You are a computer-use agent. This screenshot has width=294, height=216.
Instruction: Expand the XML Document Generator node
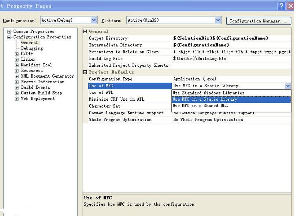click(17, 77)
